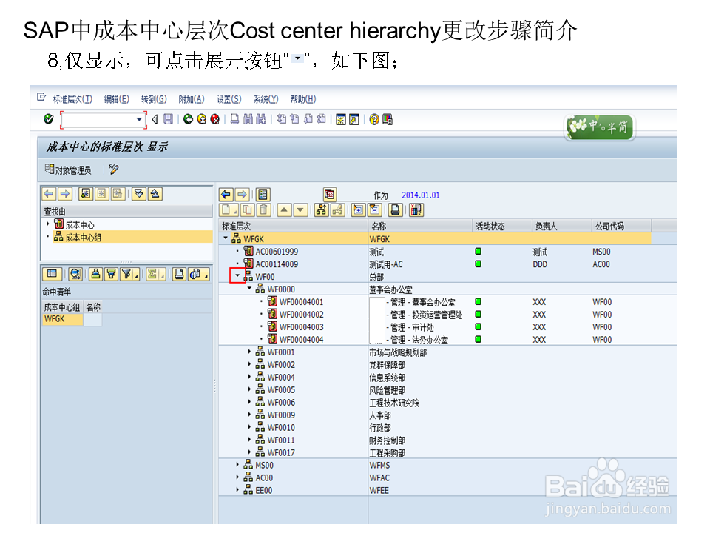Click the Create New Session icon
The width and height of the screenshot is (710, 533).
pos(341,119)
